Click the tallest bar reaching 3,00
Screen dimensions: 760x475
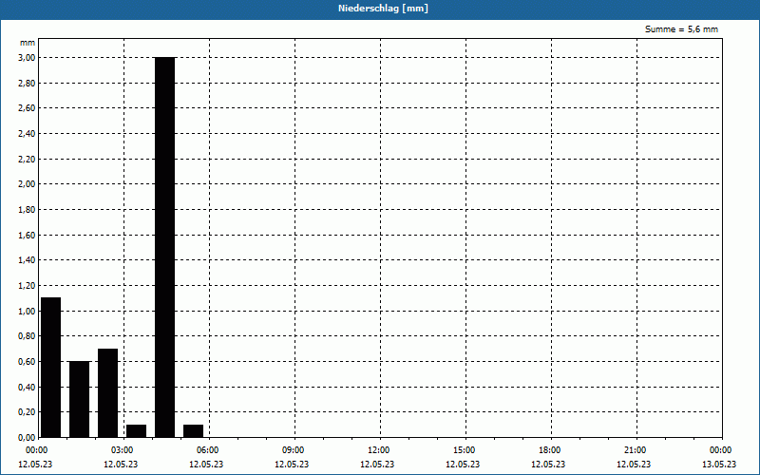coord(164,247)
